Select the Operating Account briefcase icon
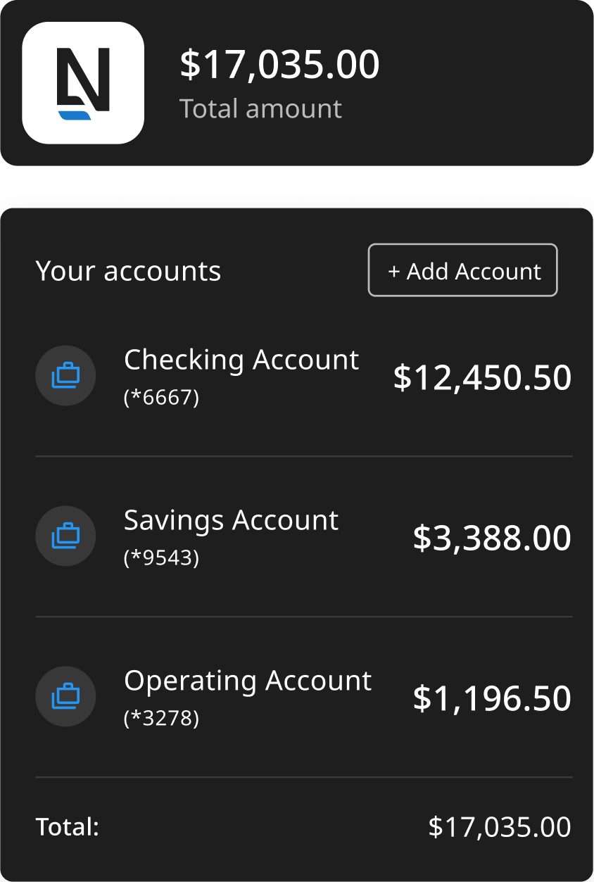 pyautogui.click(x=65, y=696)
